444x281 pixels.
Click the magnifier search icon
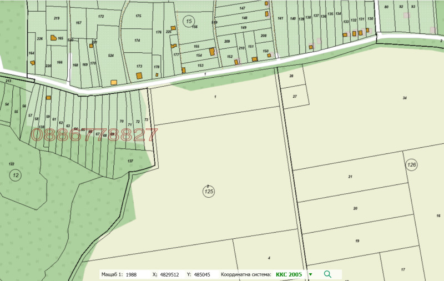point(327,274)
